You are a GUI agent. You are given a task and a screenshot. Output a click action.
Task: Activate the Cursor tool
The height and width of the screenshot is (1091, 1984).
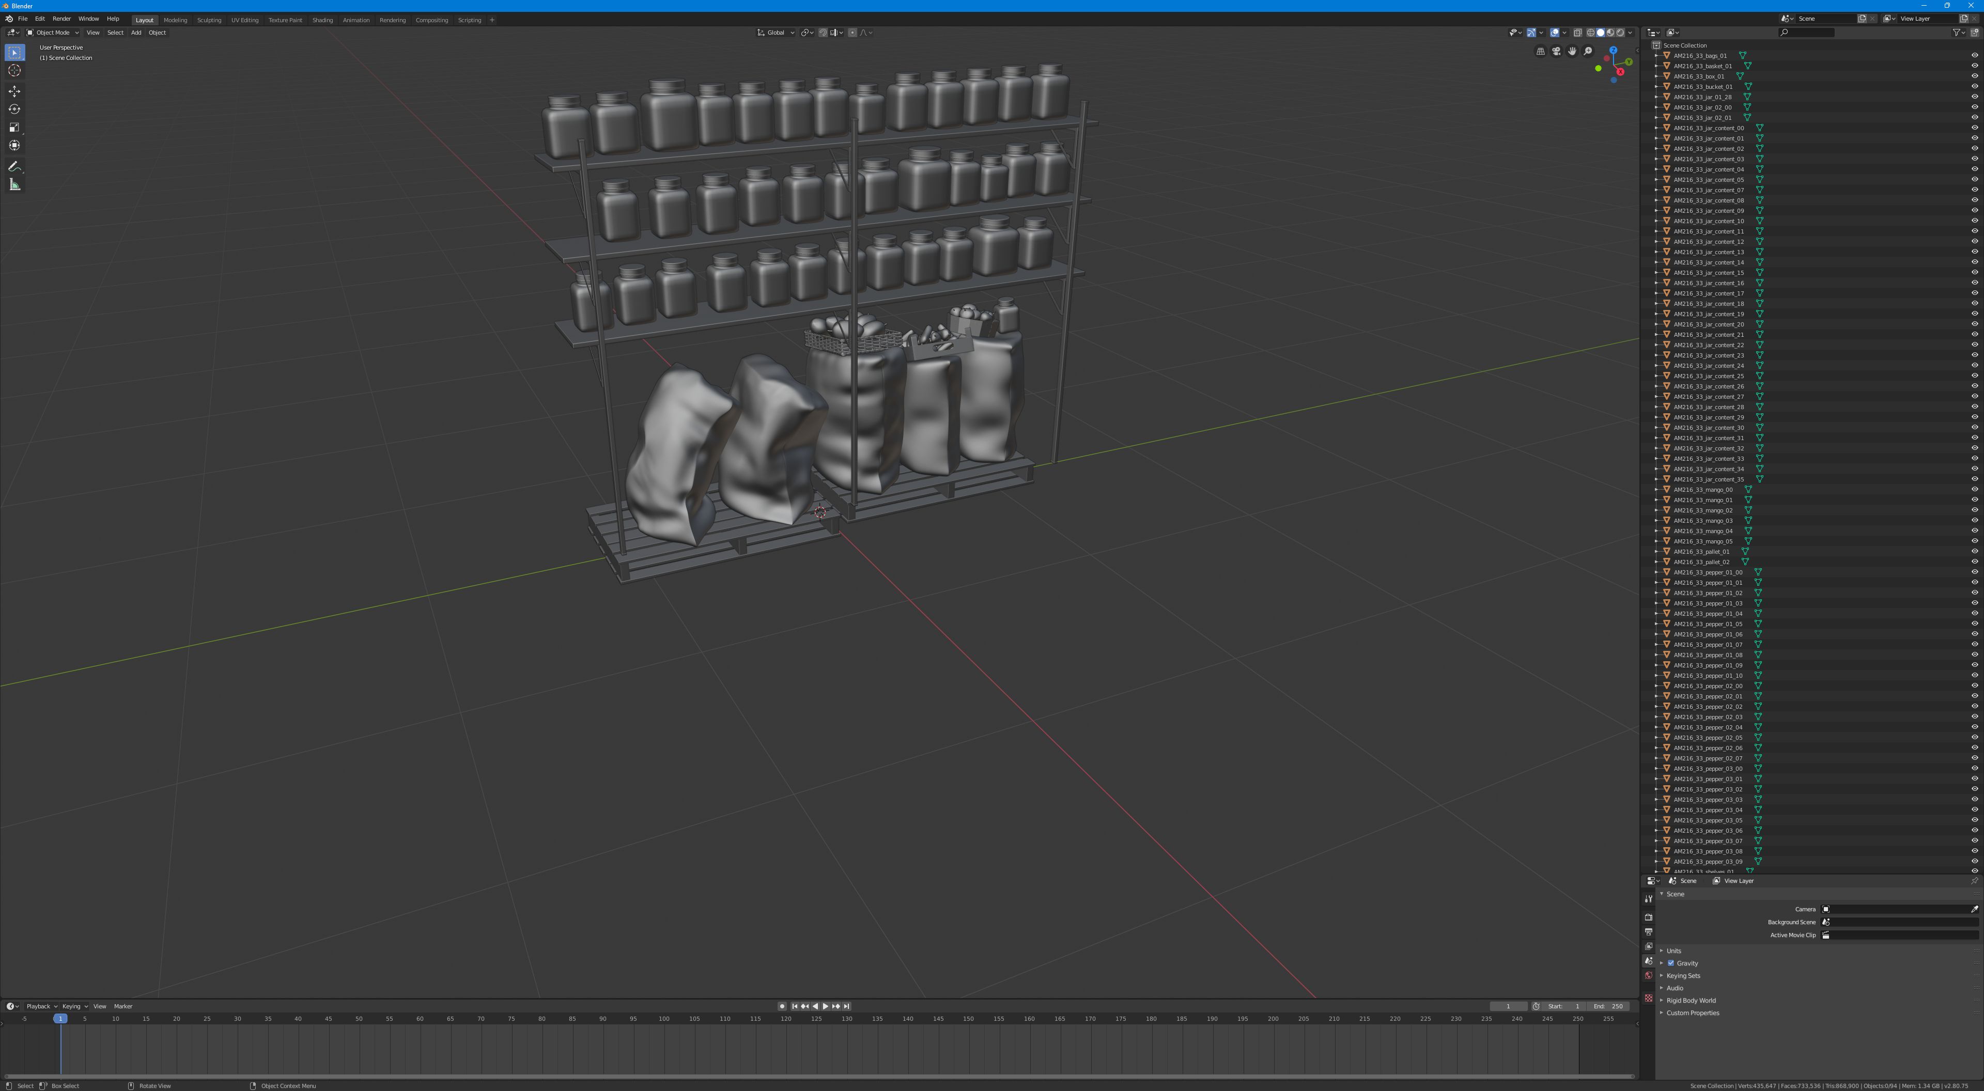click(x=14, y=70)
